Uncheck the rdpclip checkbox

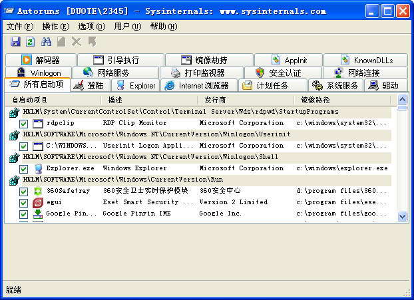click(x=23, y=124)
